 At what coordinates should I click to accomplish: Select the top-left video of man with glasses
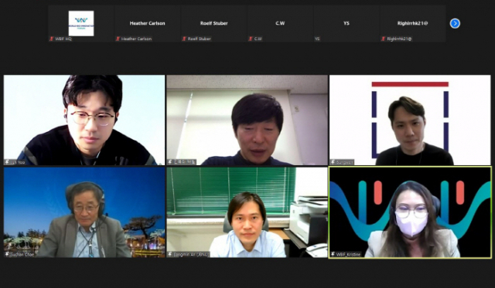pos(84,120)
